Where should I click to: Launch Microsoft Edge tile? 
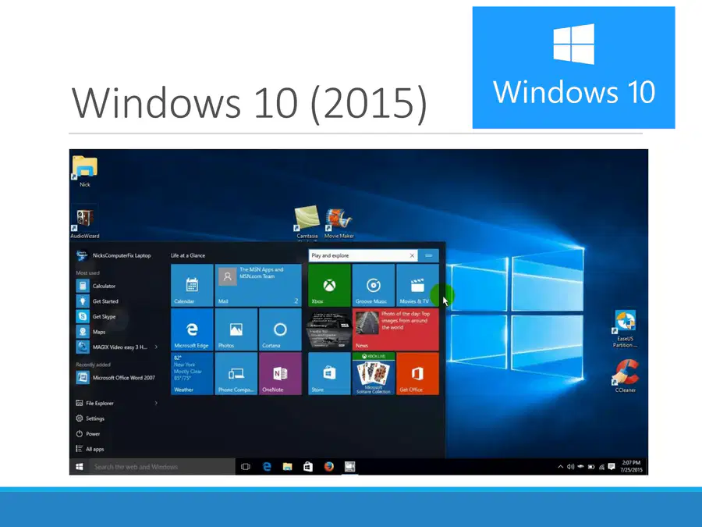click(192, 329)
